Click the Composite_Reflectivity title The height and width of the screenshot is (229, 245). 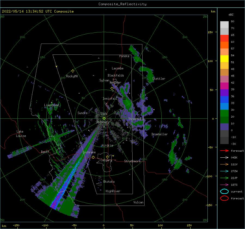(x=122, y=4)
